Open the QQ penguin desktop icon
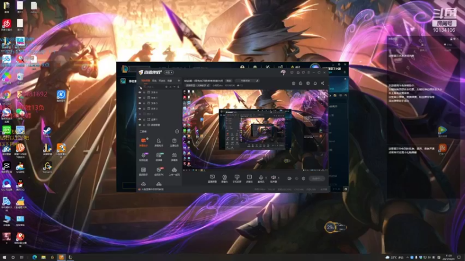Screen dimensions: 465x261 (20, 185)
